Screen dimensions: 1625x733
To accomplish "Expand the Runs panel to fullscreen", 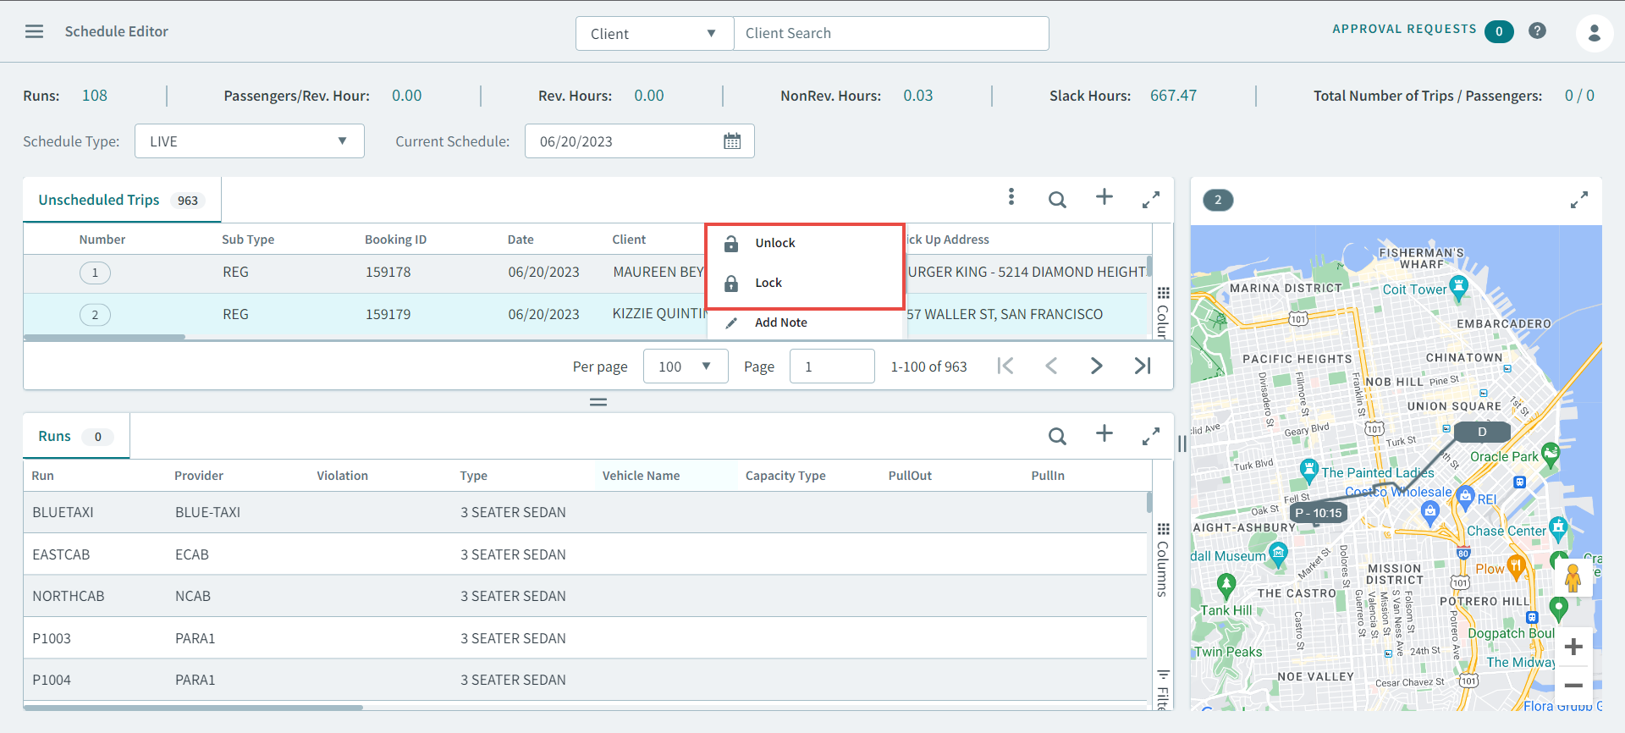I will tap(1150, 437).
